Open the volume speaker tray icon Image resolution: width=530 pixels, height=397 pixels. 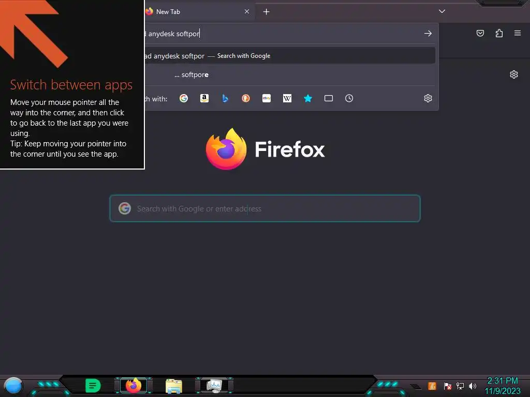coord(473,386)
